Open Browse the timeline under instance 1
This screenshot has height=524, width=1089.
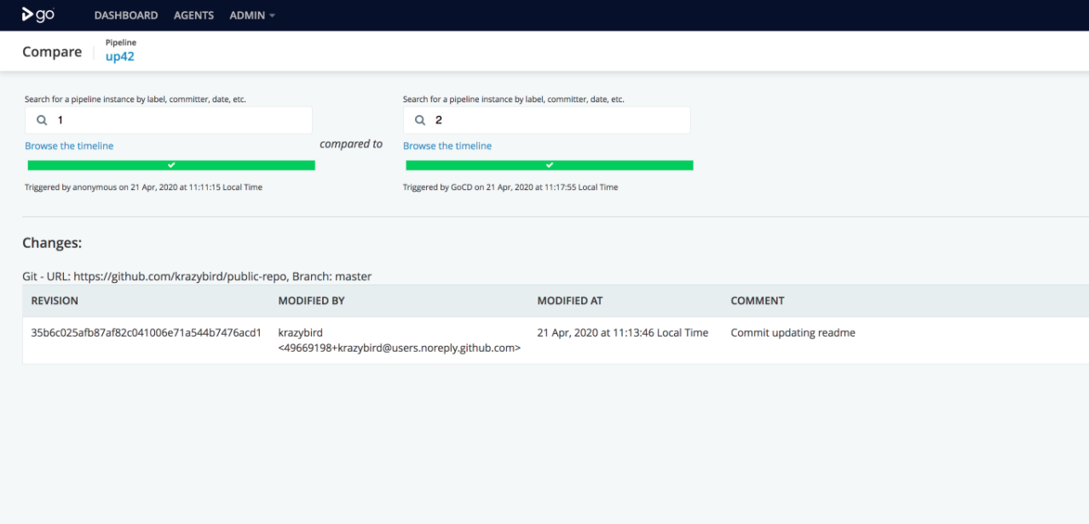click(x=69, y=146)
